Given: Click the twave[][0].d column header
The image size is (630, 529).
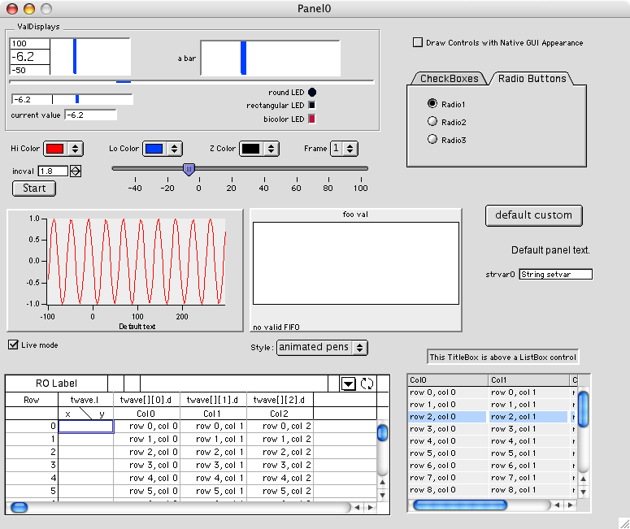Looking at the screenshot, I should [147, 400].
